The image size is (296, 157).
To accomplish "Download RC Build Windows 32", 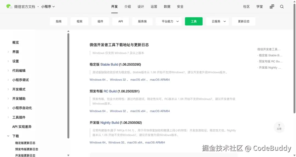I will pyautogui.click(x=118, y=111).
